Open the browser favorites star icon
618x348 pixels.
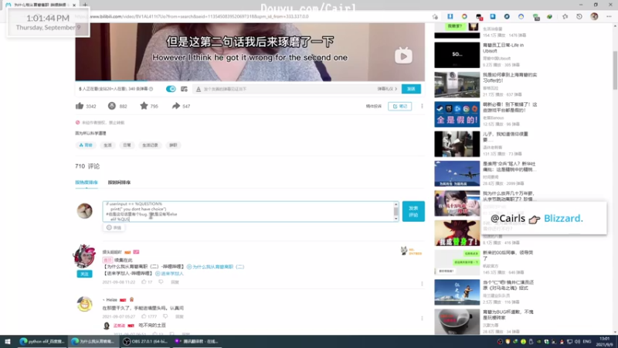tap(565, 16)
